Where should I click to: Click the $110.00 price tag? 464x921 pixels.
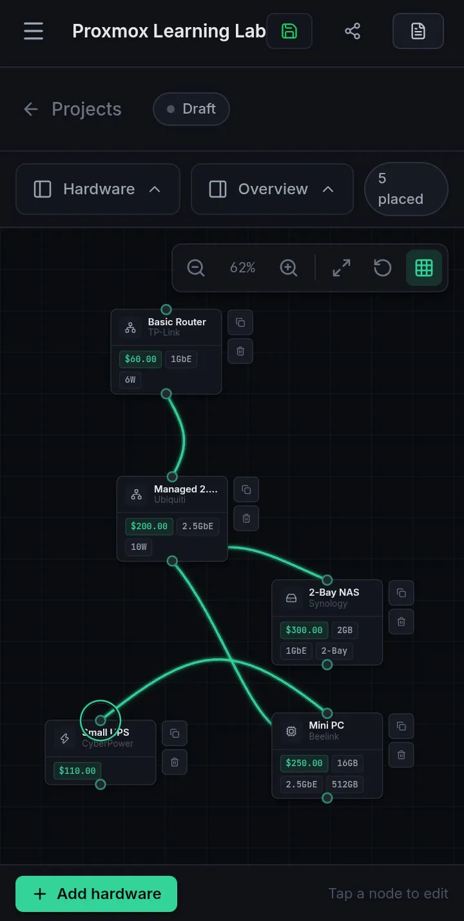point(77,771)
